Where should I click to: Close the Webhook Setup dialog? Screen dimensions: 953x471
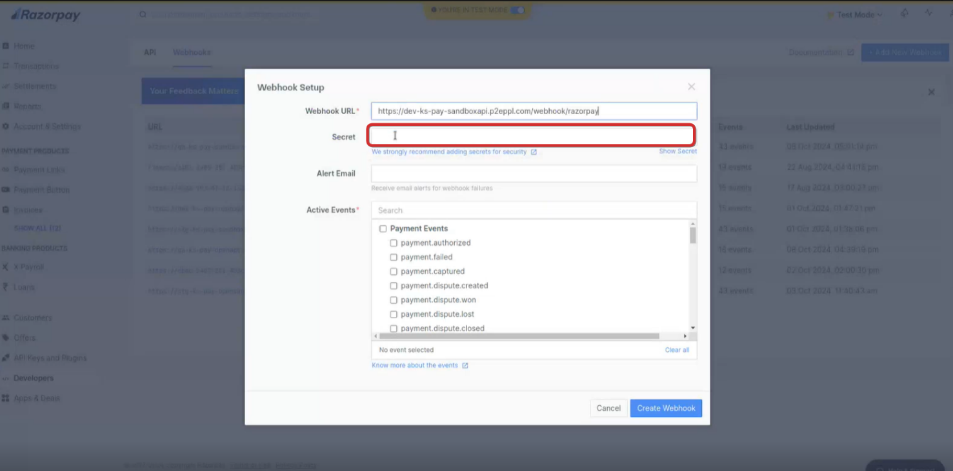[691, 86]
